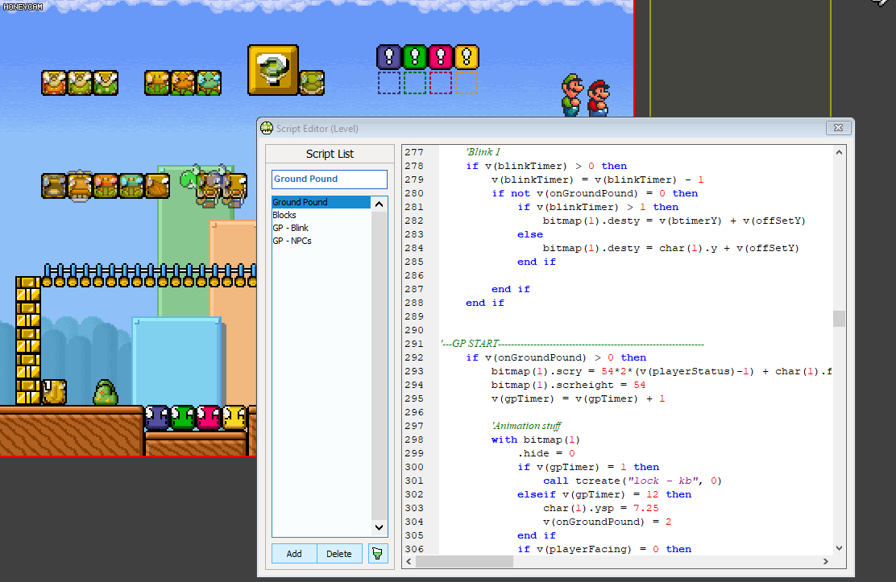This screenshot has width=896, height=582.
Task: Select the GP - Blink script
Action: coord(321,228)
